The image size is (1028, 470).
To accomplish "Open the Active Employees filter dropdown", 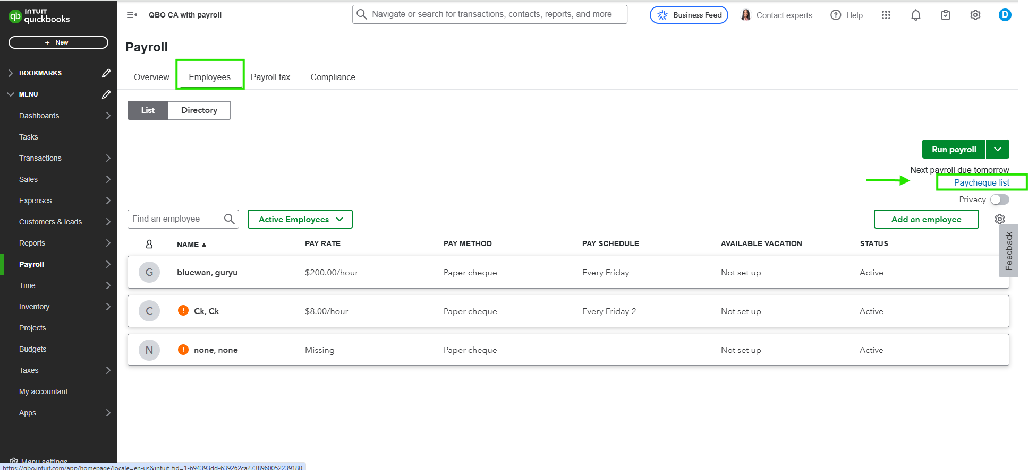I will tap(300, 219).
